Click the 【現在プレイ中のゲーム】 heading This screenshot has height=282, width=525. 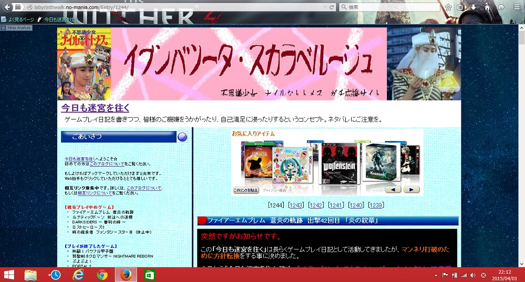(89, 207)
